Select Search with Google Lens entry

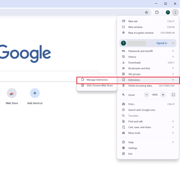pos(148,110)
